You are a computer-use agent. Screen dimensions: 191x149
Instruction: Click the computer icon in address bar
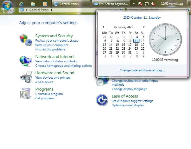(22, 10)
